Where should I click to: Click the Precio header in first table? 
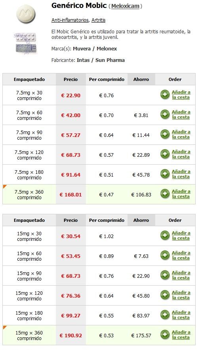pyautogui.click(x=71, y=79)
